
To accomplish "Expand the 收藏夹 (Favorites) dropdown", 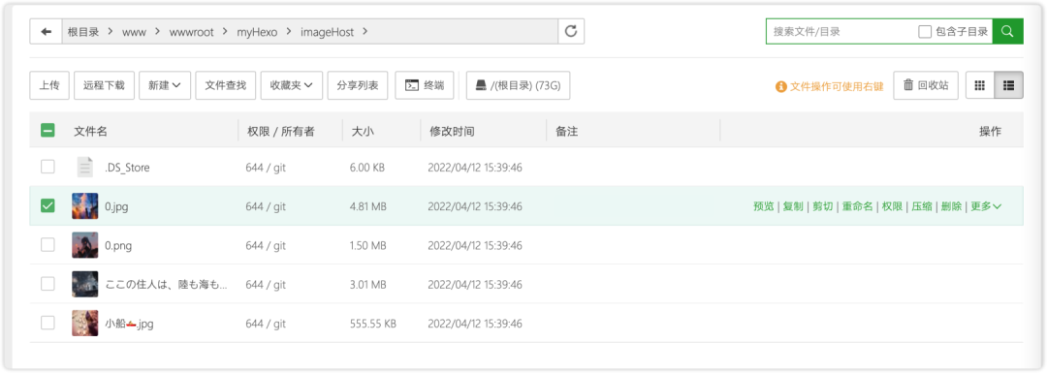I will [x=292, y=85].
